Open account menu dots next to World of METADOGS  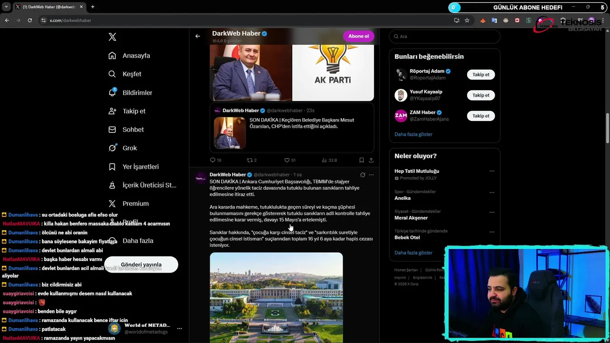[180, 329]
